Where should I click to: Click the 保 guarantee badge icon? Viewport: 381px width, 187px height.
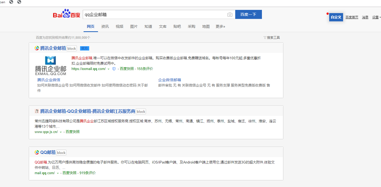[114, 69]
